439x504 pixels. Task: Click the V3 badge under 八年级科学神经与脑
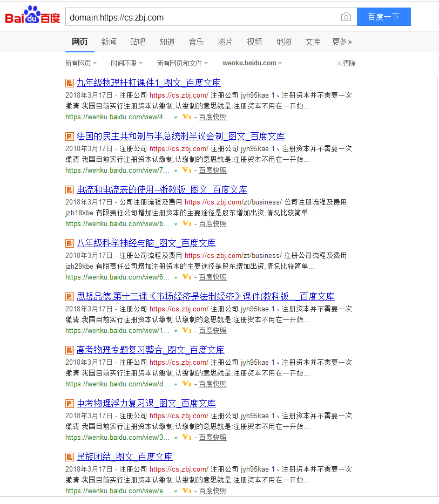[187, 277]
